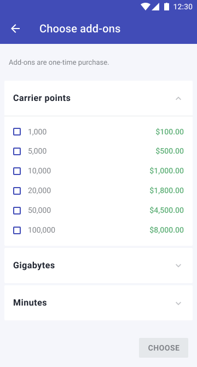Select the 10,000 carrier points checkbox
197x367 pixels.
[x=17, y=171]
